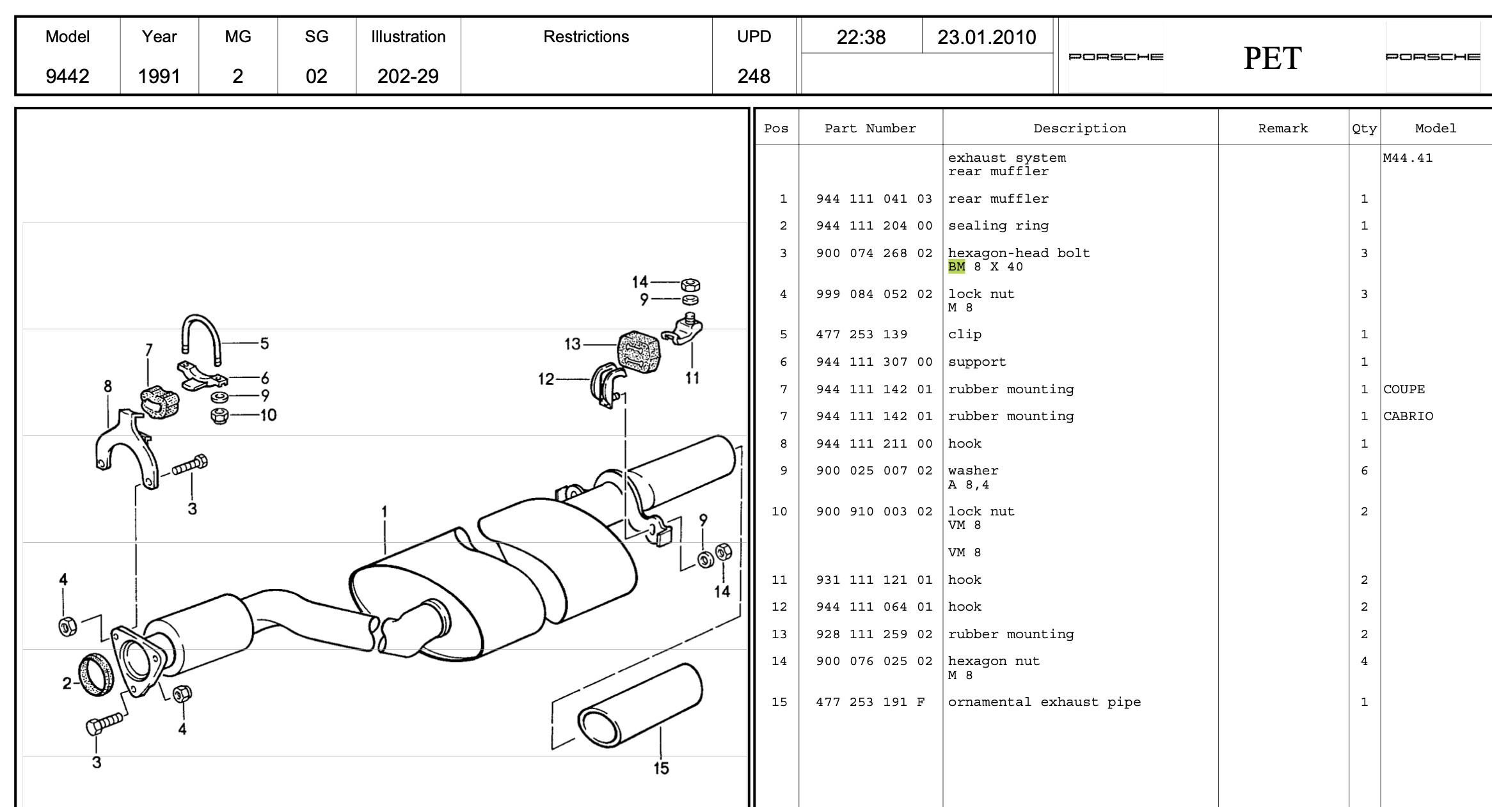
Task: Select the 'rear muffler' description in row 1
Action: click(998, 199)
